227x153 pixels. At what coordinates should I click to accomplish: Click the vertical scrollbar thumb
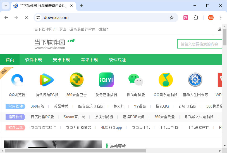point(224,37)
